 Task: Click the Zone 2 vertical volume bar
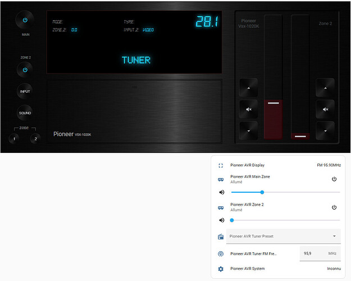coord(300,77)
